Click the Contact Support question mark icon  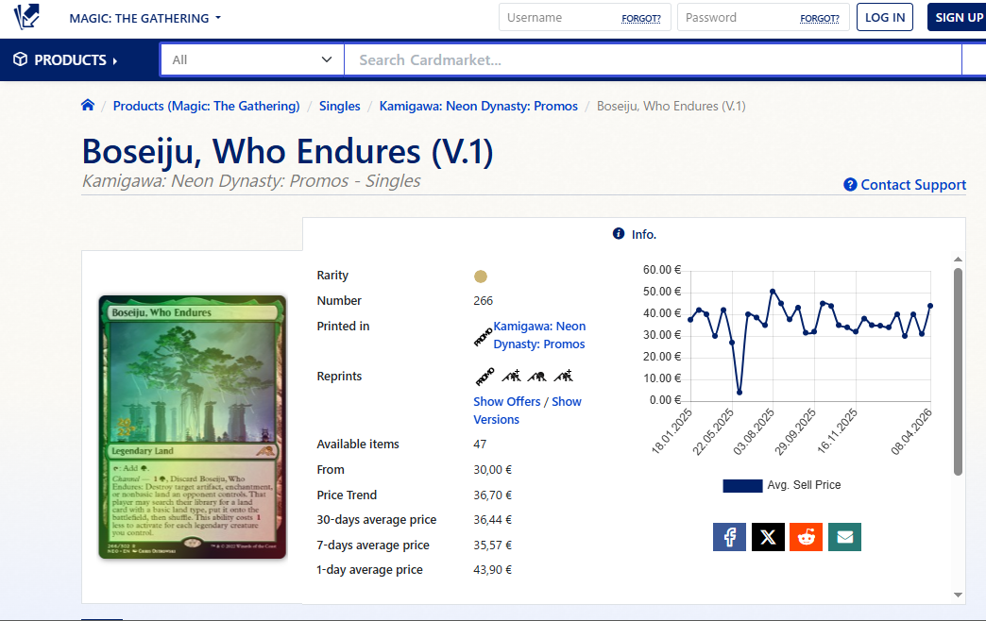(x=850, y=185)
